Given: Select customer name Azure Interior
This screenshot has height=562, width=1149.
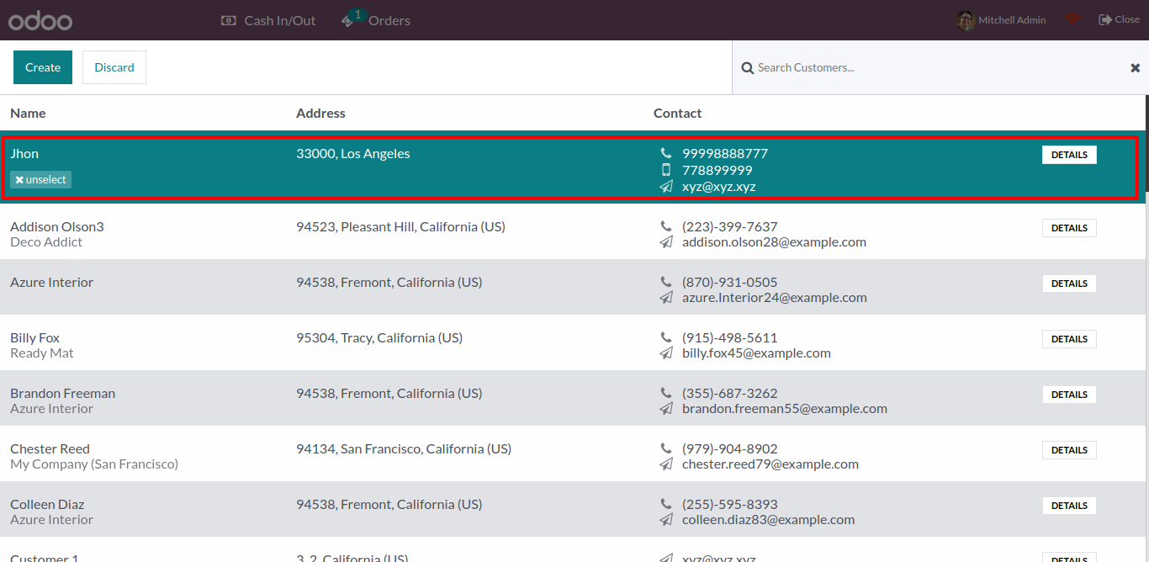Looking at the screenshot, I should (x=51, y=282).
